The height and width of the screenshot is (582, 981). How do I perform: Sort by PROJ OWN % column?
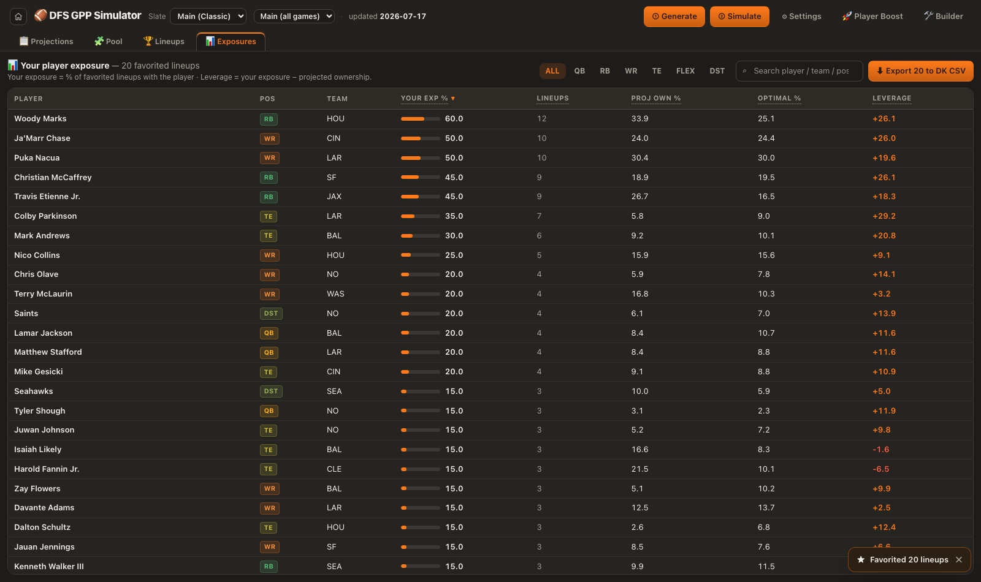656,99
